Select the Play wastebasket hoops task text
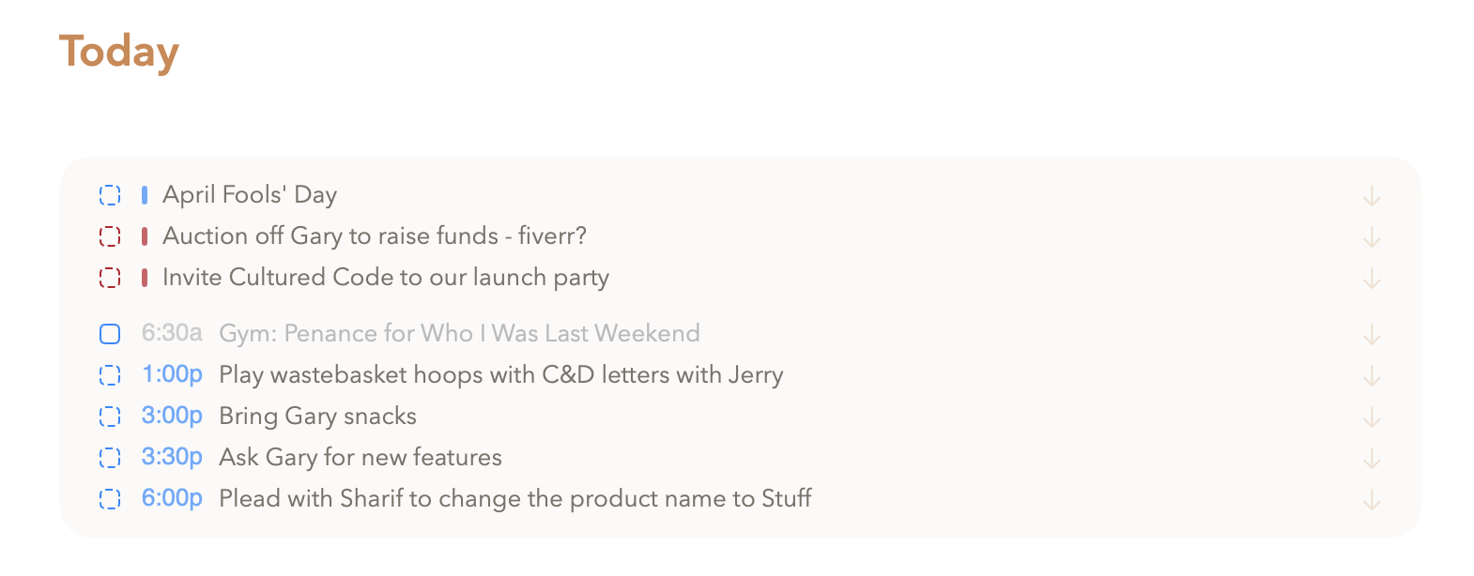The width and height of the screenshot is (1474, 576). pos(500,375)
